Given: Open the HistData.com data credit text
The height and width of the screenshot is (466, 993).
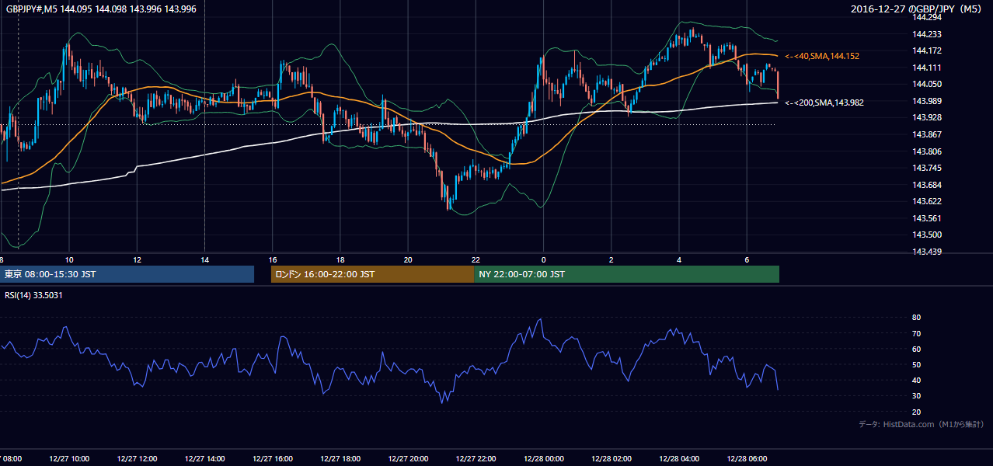Looking at the screenshot, I should [922, 424].
